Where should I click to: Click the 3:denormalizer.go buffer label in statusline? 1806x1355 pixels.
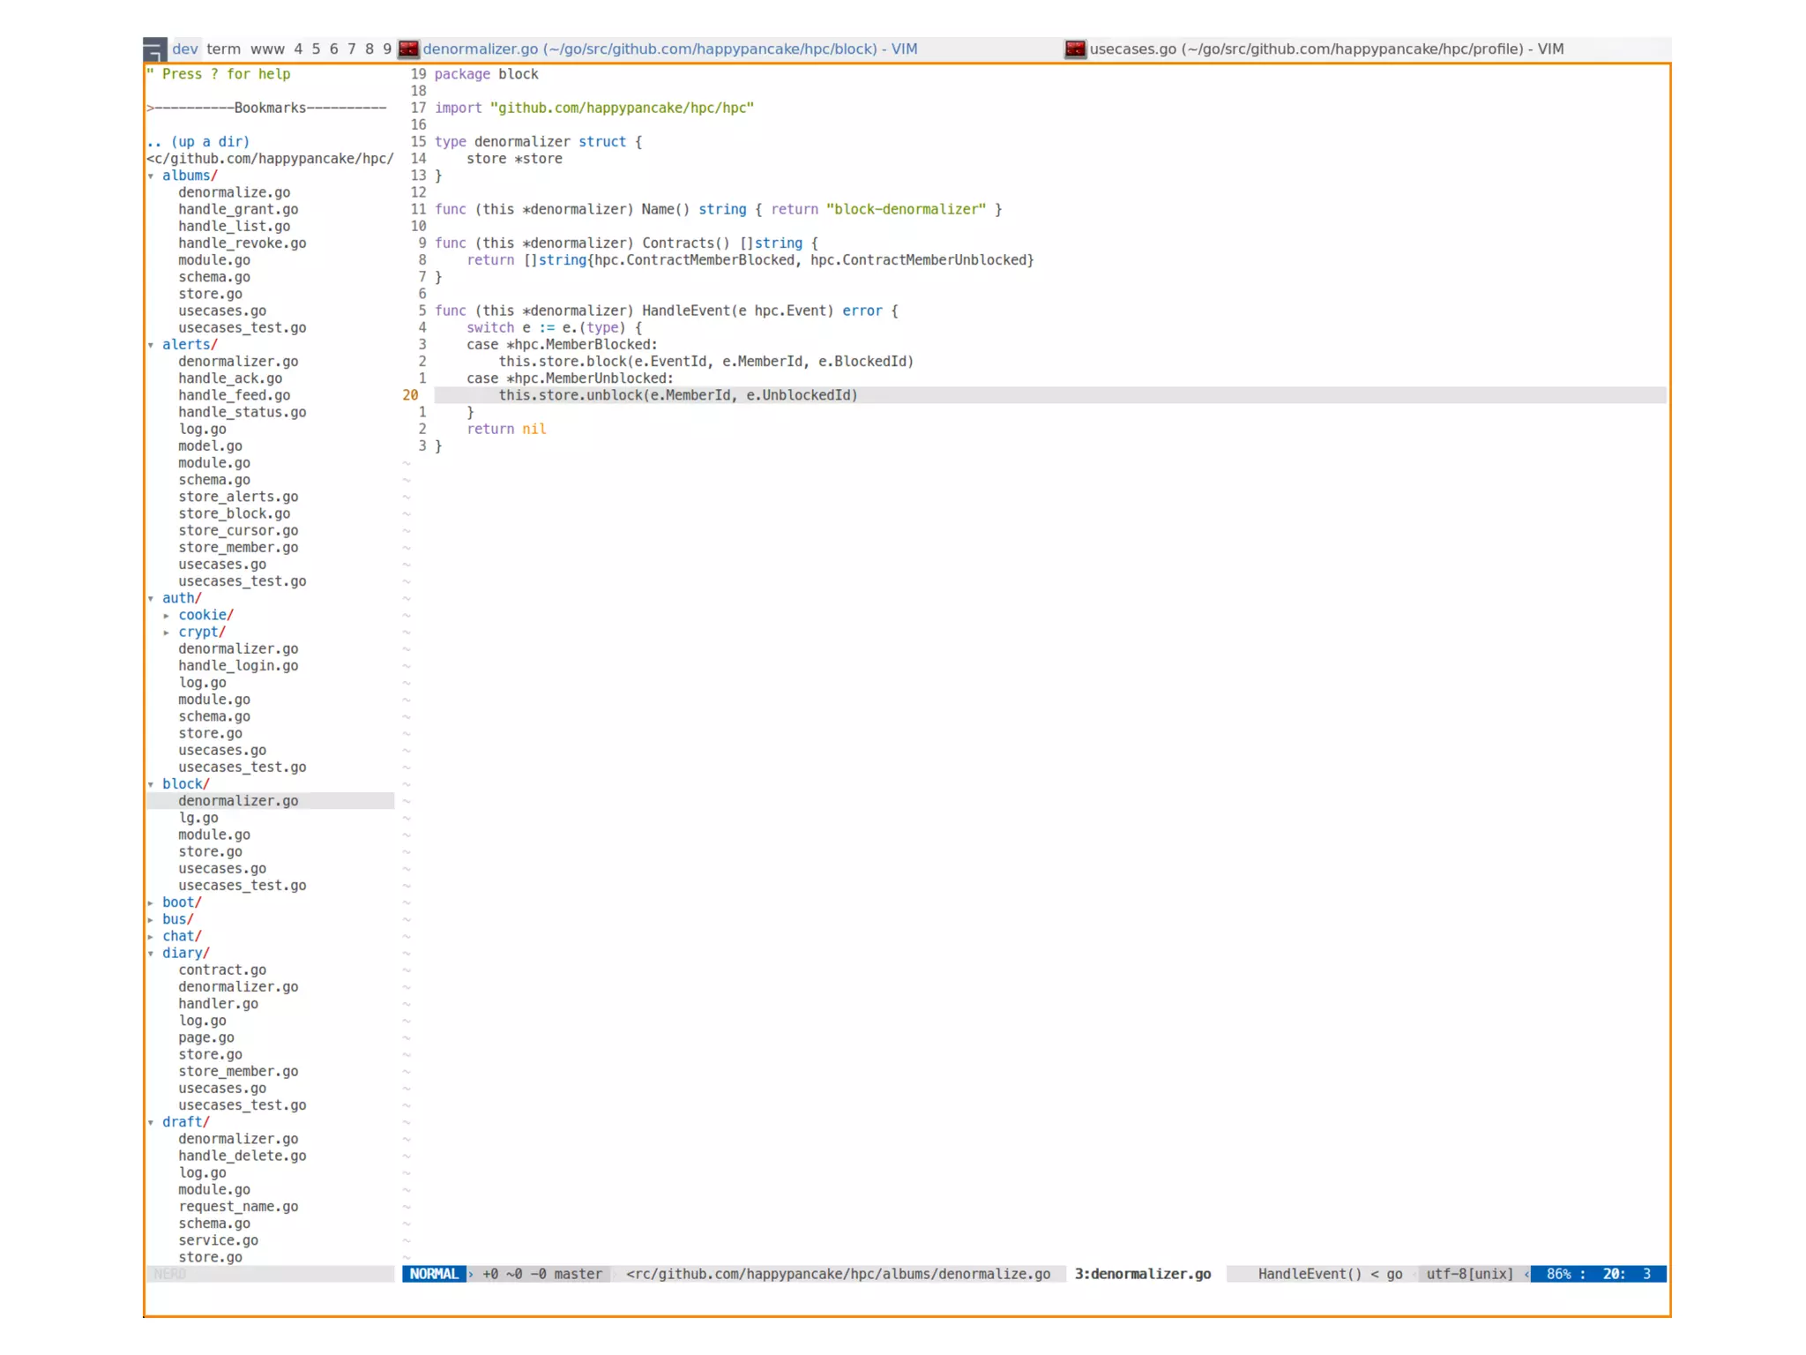click(x=1142, y=1274)
